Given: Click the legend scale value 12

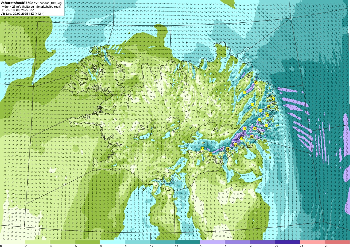Looking at the screenshot, I should [152, 246].
